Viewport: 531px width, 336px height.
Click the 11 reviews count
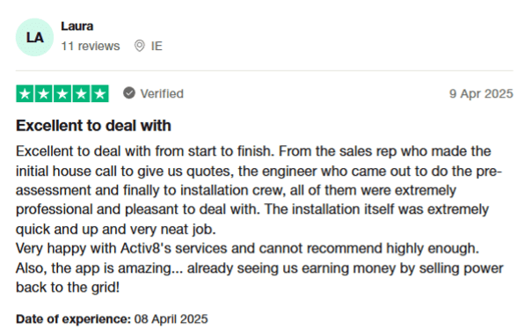(x=91, y=46)
